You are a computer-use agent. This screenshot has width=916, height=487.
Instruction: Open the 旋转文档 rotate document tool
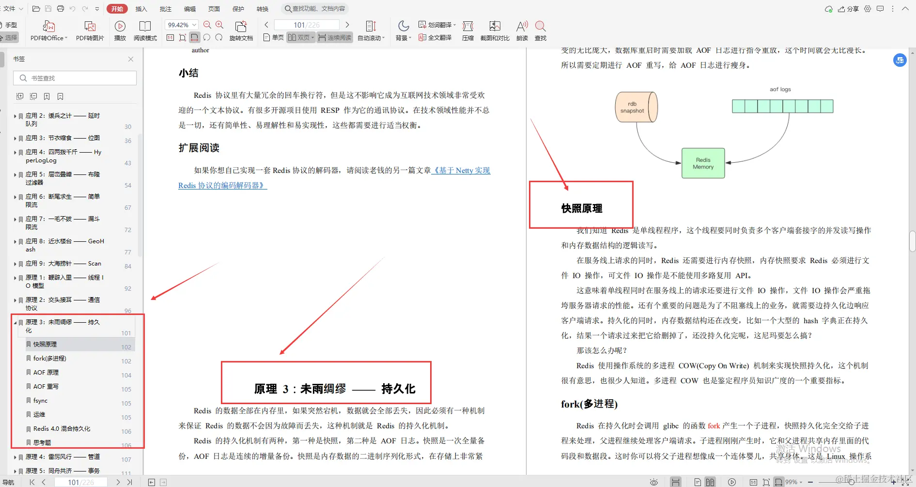pos(241,30)
